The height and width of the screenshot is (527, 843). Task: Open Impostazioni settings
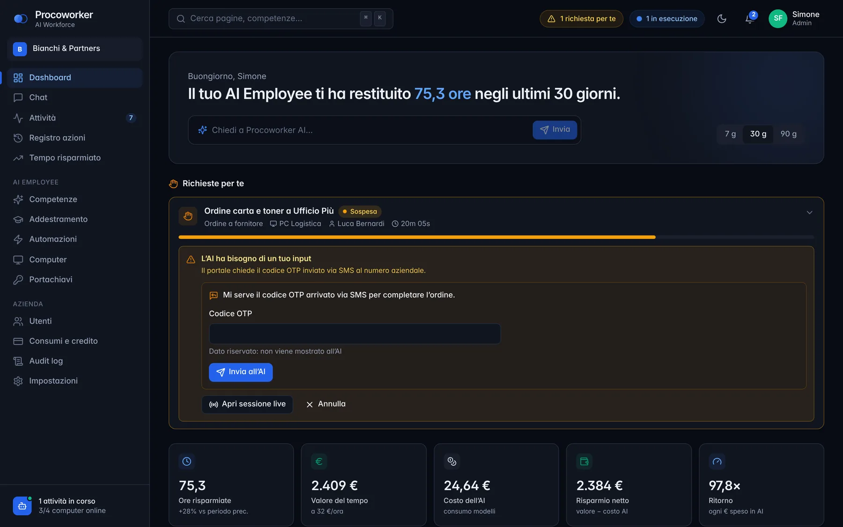tap(74, 381)
